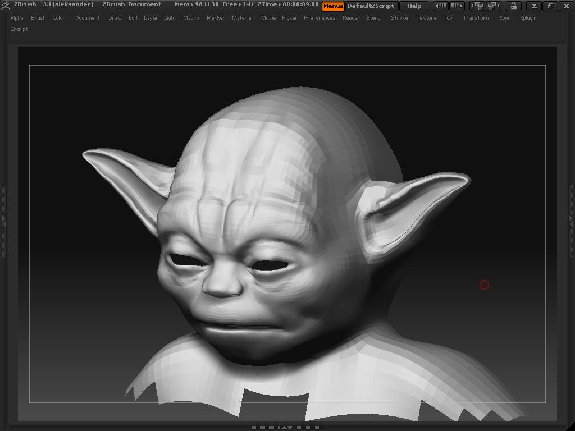
Task: Open the Material menu
Action: 242,17
